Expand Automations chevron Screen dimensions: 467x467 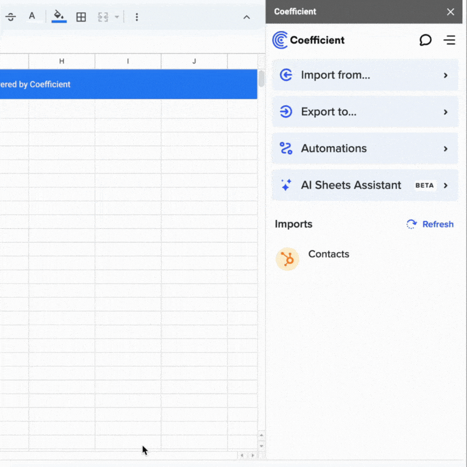445,149
